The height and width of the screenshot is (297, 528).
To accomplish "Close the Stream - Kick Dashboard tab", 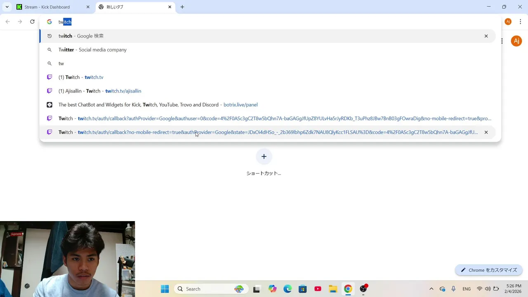I will click(88, 7).
